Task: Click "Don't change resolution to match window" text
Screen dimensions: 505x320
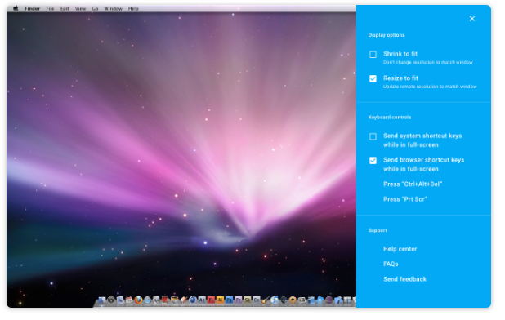Action: pyautogui.click(x=427, y=62)
